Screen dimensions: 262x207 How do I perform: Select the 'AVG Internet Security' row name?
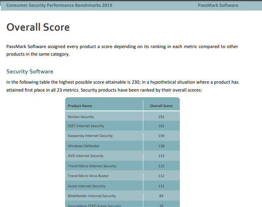click(86, 156)
